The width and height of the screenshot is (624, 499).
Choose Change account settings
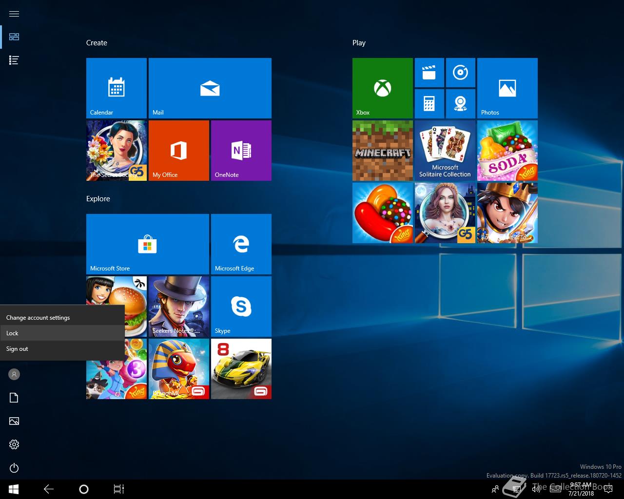point(62,318)
